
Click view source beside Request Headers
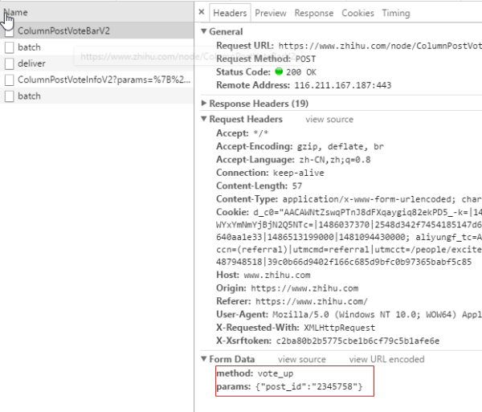[x=329, y=120]
